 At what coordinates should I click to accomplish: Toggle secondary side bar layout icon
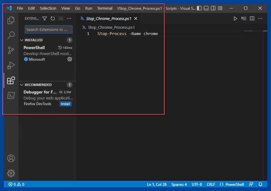click(213, 8)
